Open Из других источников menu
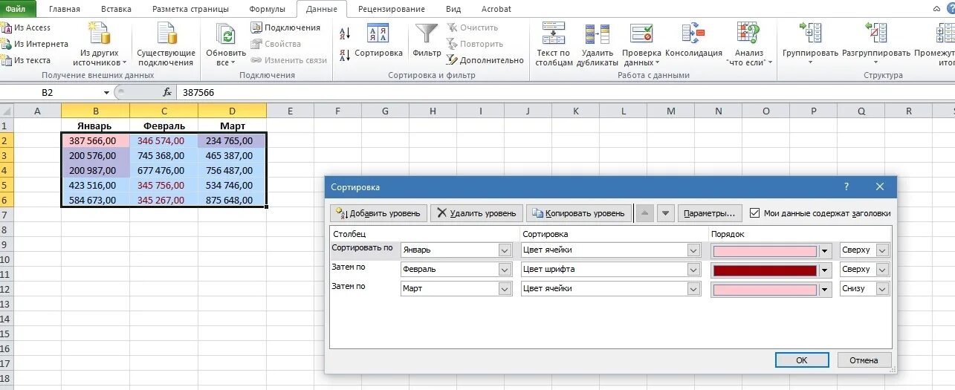The image size is (955, 390). (100, 44)
